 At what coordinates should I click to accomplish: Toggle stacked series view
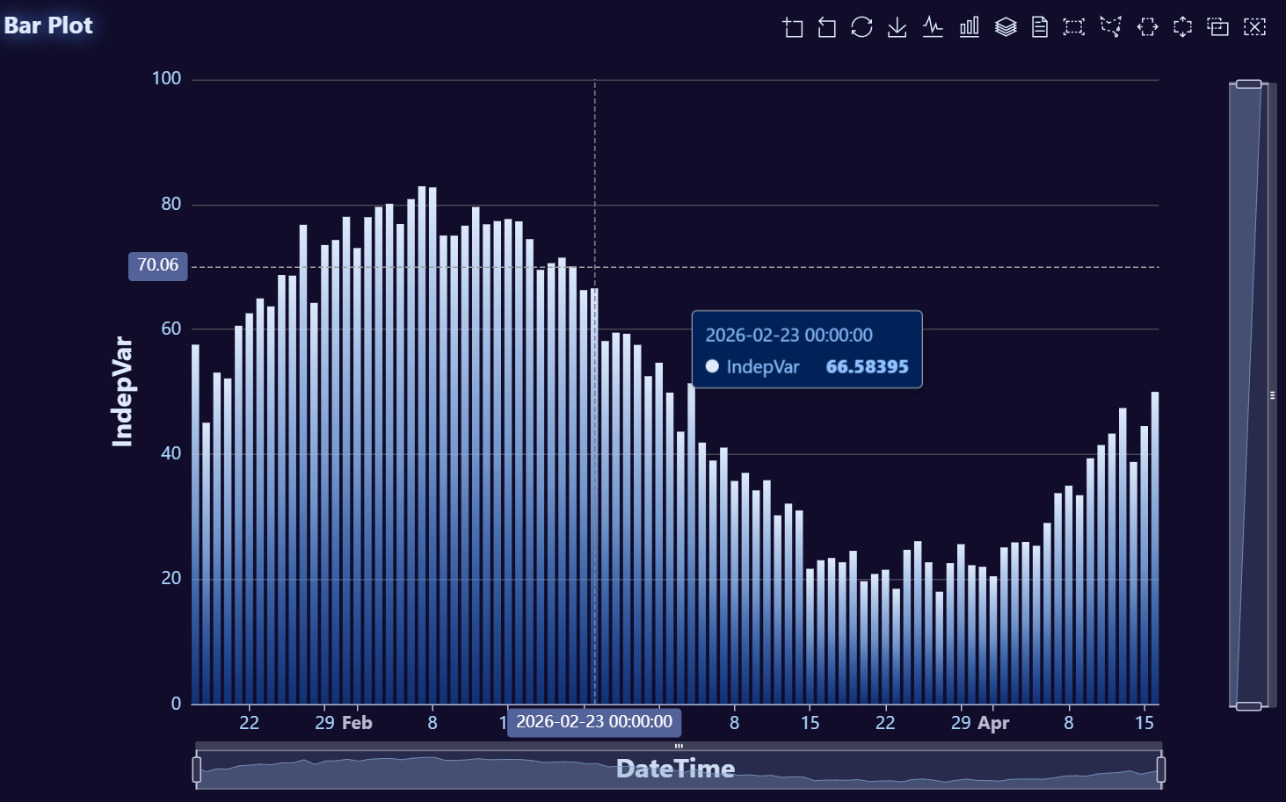coord(1006,27)
